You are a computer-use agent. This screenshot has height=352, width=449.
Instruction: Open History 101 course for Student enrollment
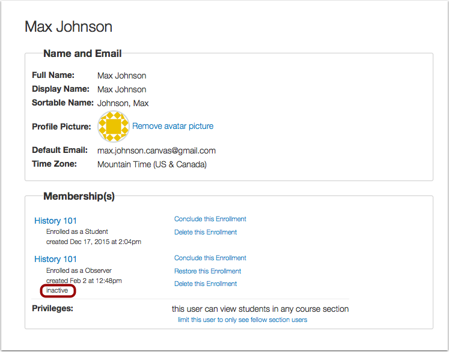pyautogui.click(x=55, y=221)
